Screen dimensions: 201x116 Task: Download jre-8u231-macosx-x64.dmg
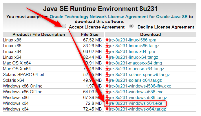tap(136, 63)
